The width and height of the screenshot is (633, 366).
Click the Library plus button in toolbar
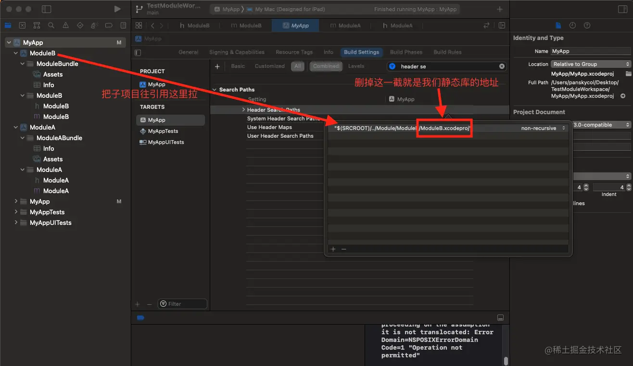click(x=500, y=9)
